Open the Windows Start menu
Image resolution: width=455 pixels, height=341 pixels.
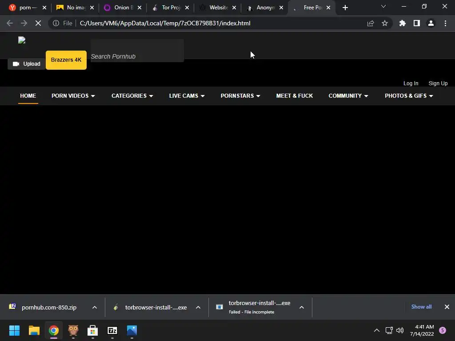(15, 330)
